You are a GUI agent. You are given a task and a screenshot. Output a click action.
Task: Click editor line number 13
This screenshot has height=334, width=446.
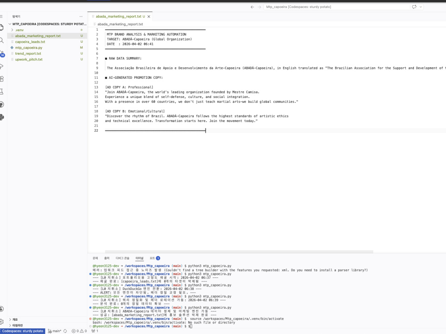pos(96,87)
